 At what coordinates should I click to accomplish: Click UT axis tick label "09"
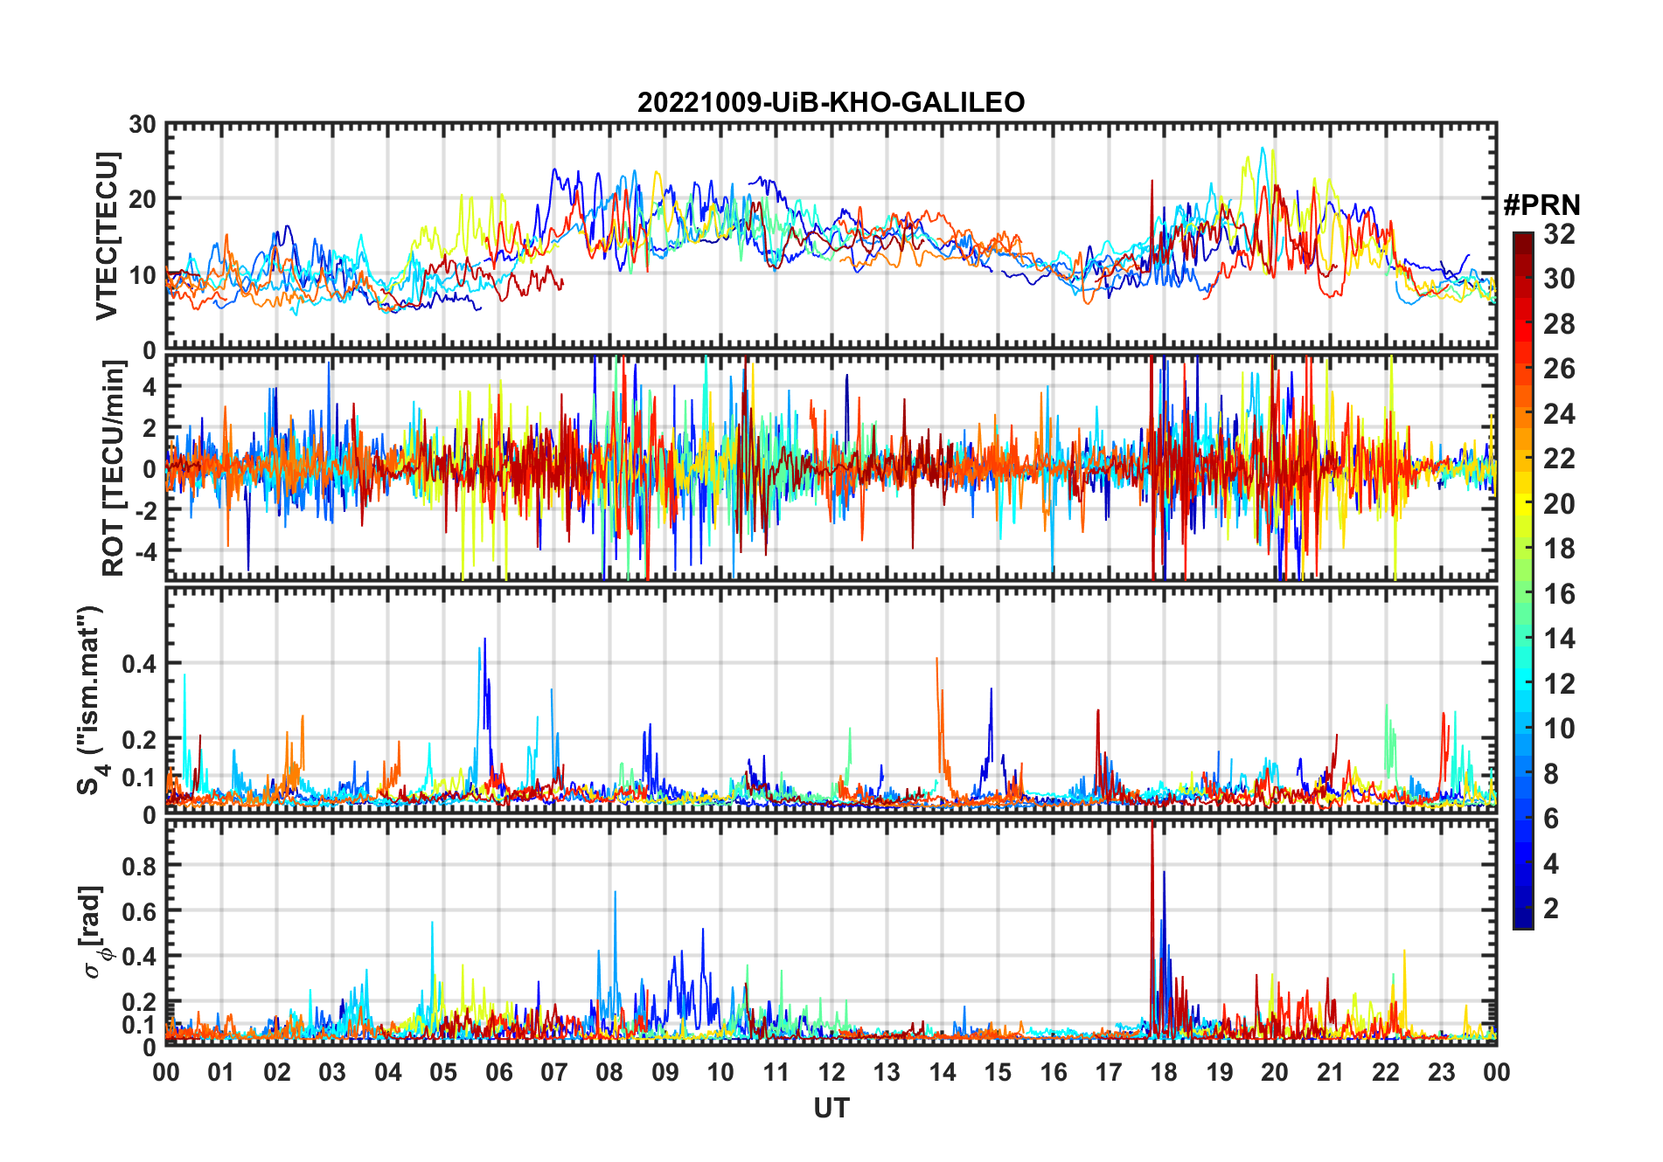[x=665, y=1072]
